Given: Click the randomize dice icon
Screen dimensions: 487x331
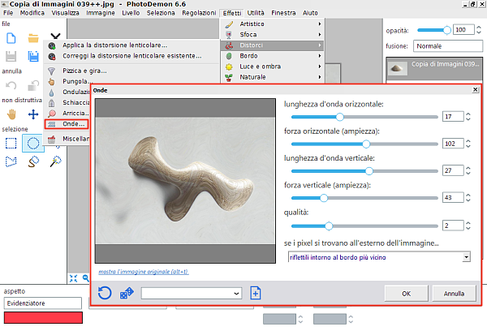Looking at the screenshot, I should [x=127, y=292].
